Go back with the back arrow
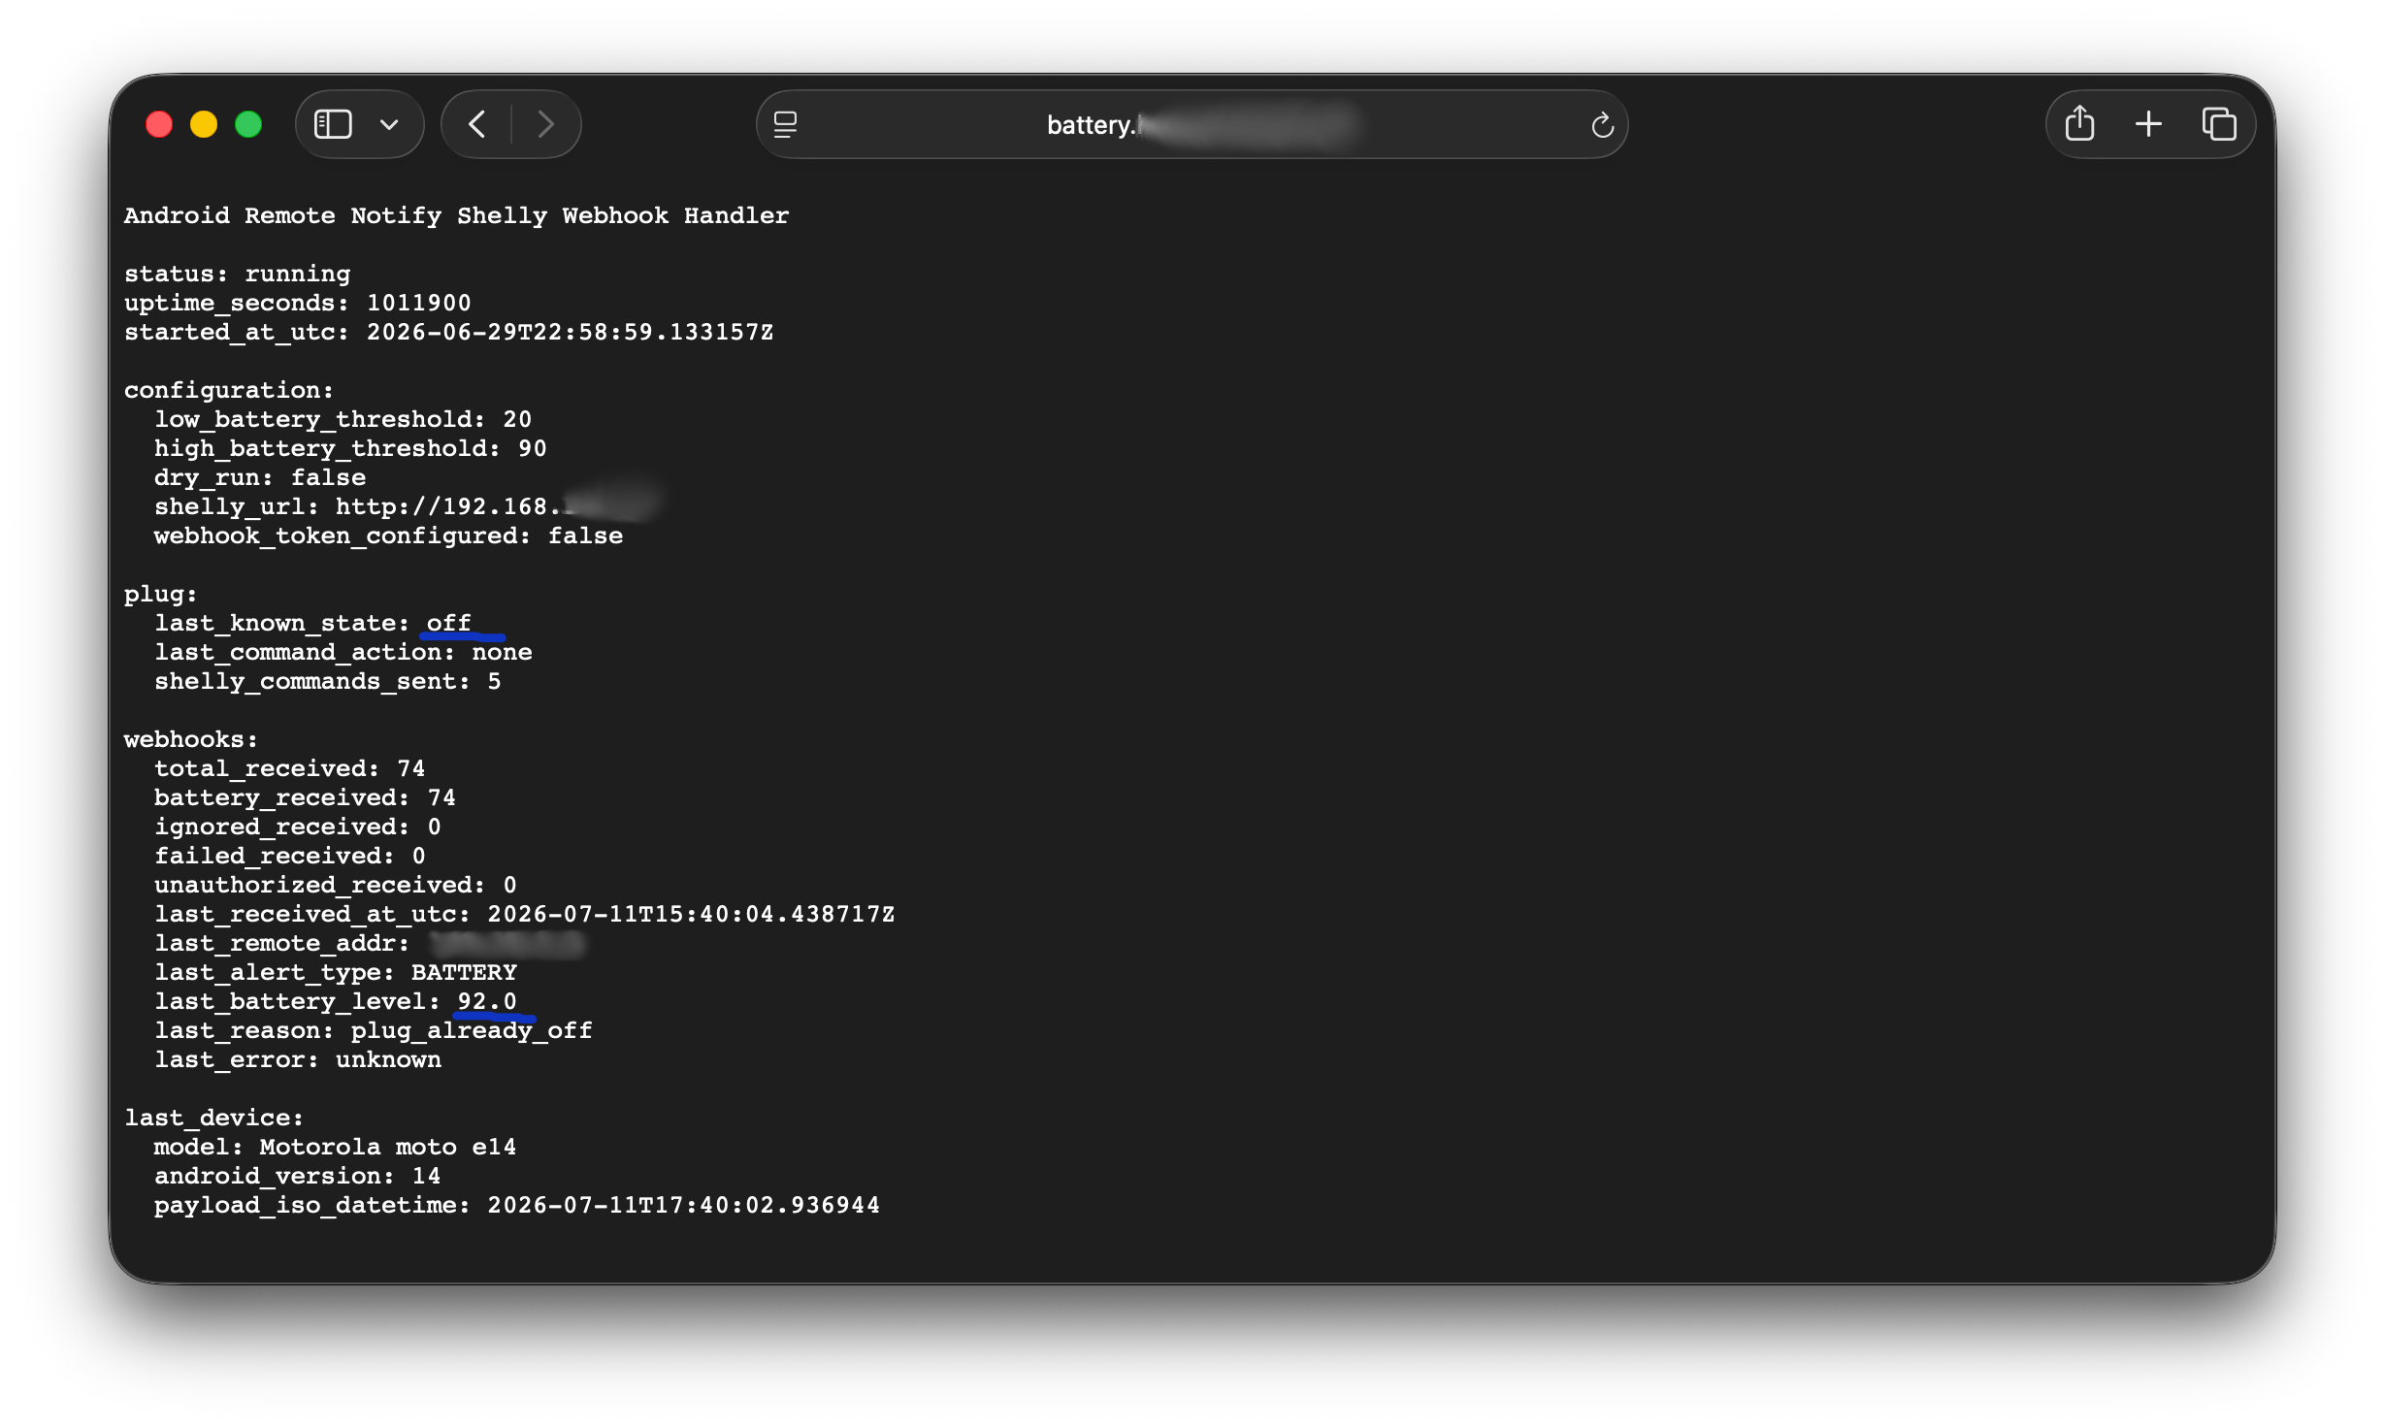Viewport: 2385px width, 1428px height. [476, 124]
